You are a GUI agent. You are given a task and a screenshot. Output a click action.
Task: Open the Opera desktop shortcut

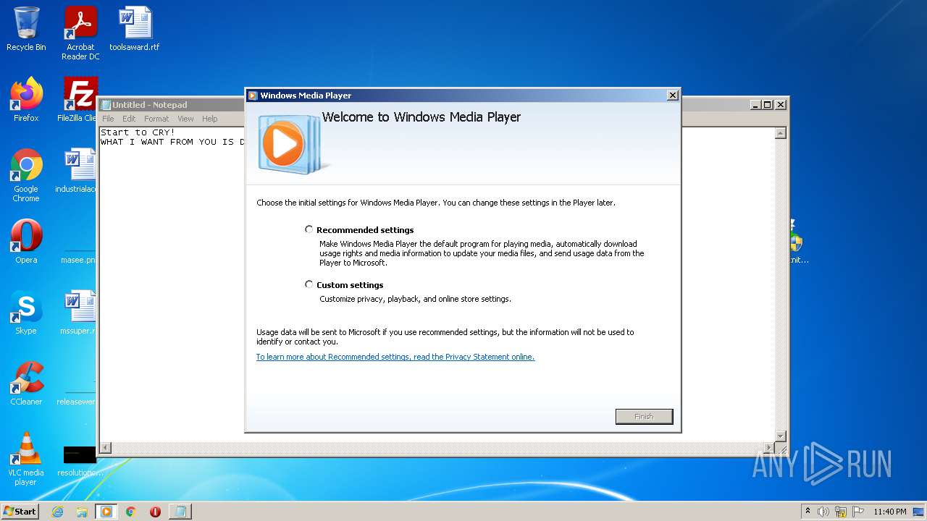pos(26,242)
